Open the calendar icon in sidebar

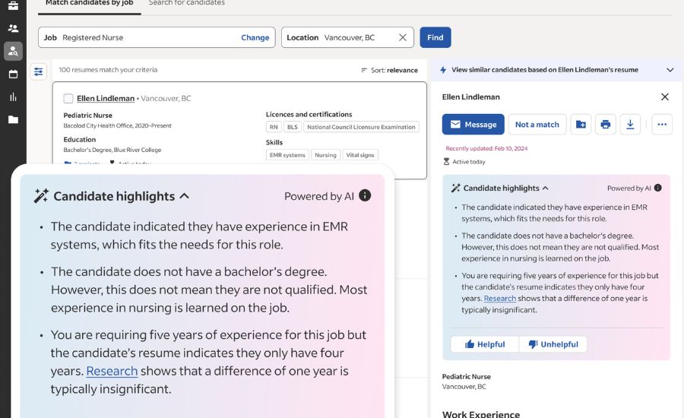coord(13,74)
